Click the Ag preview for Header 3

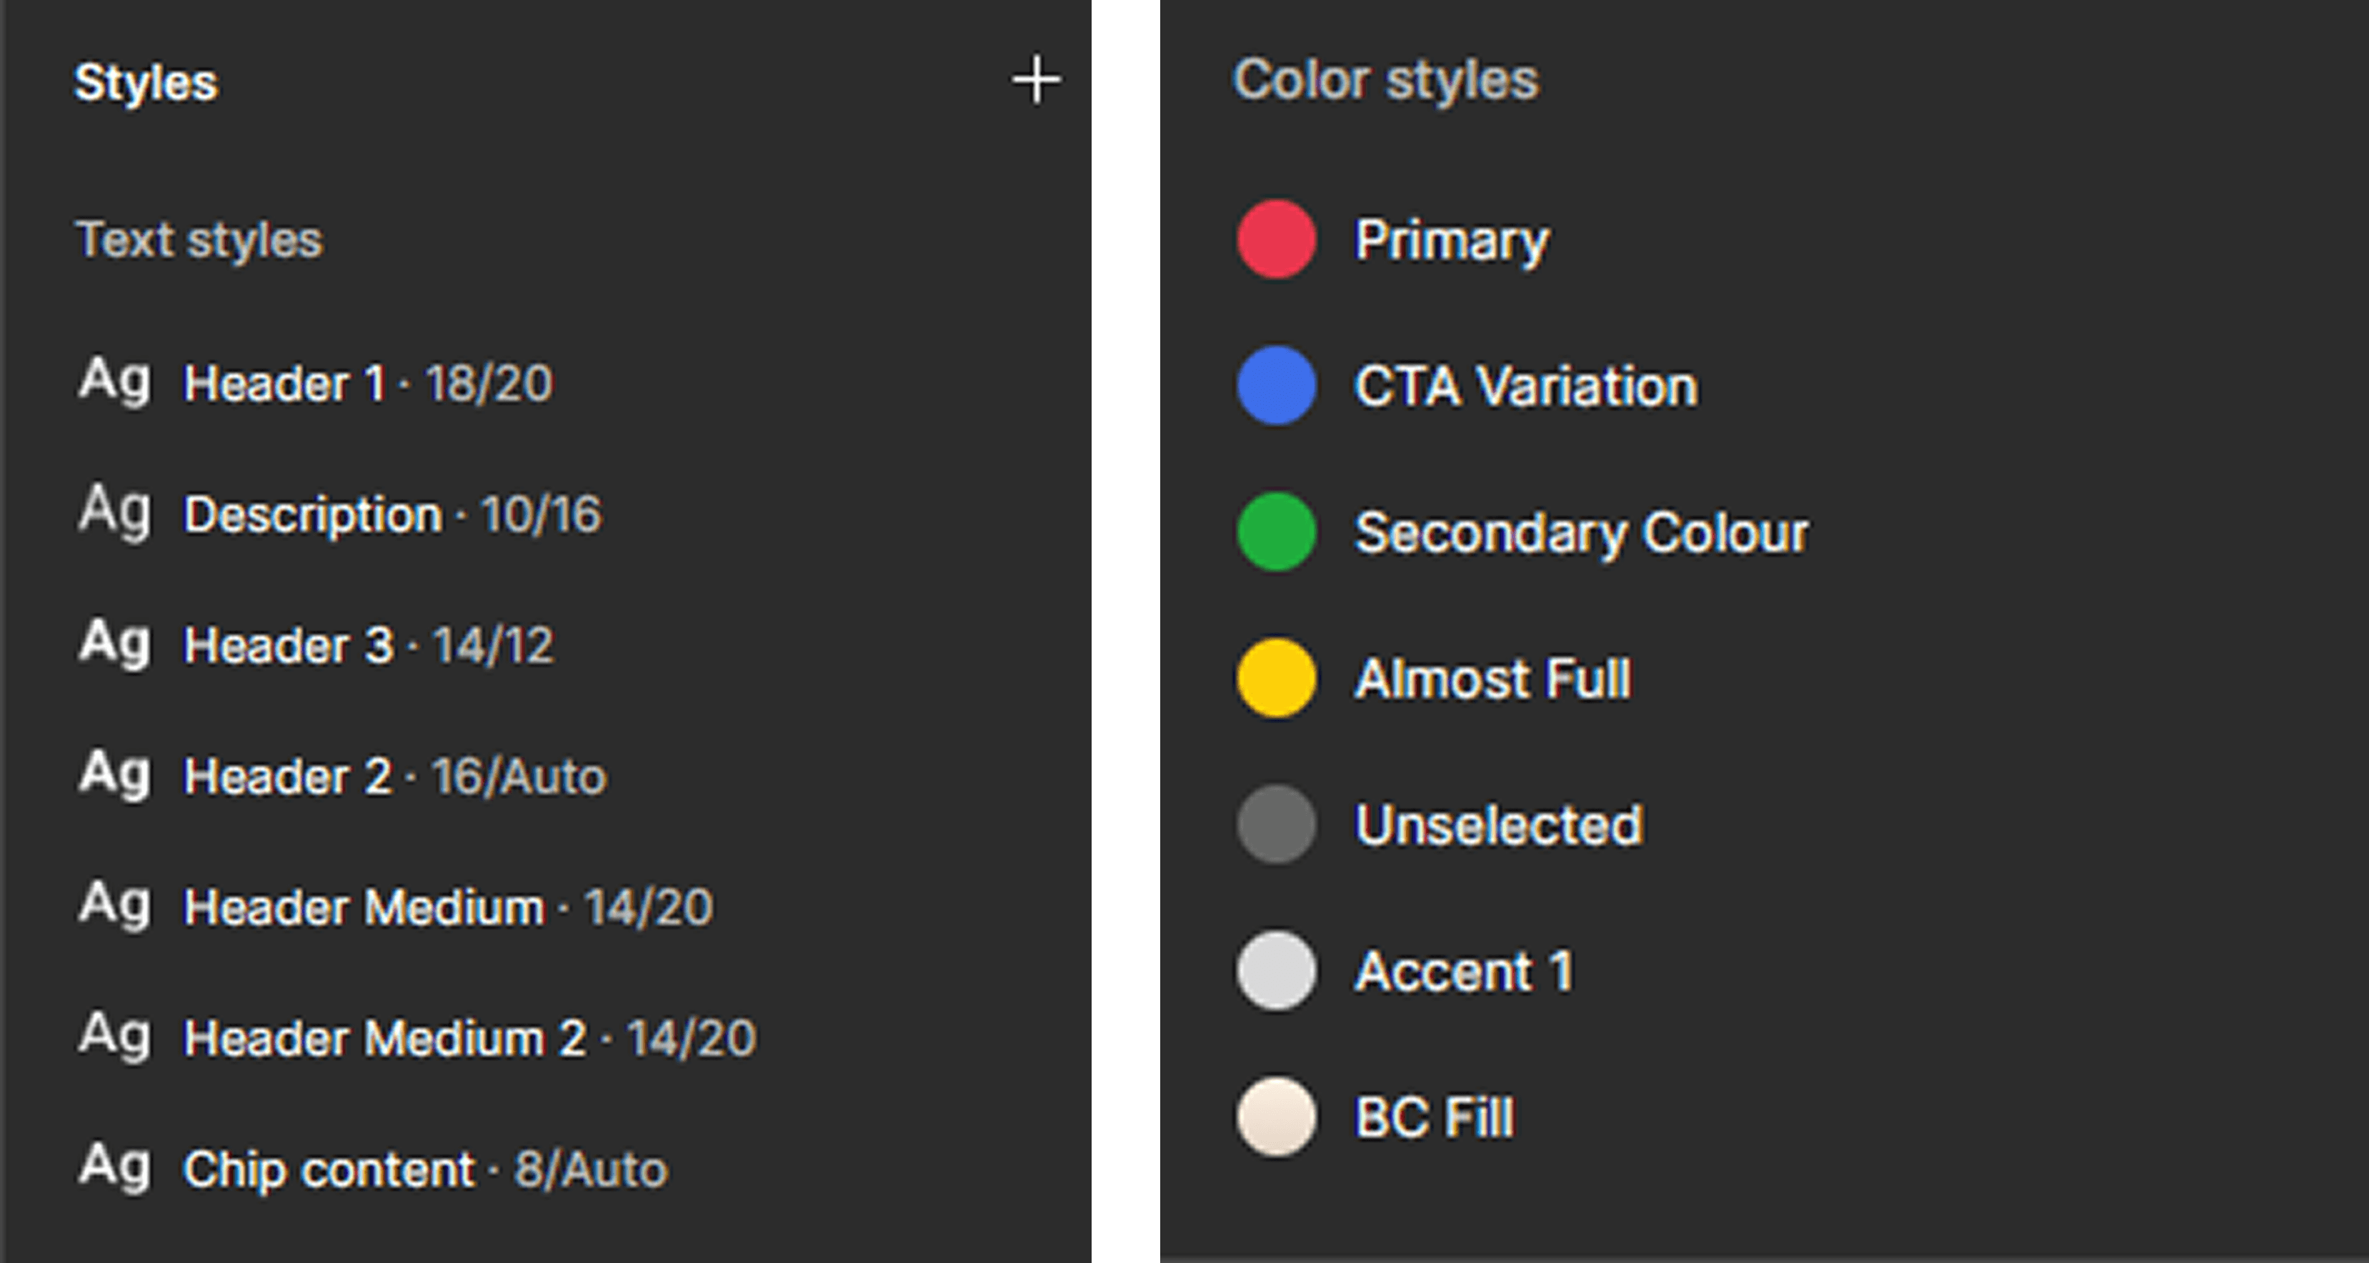pyautogui.click(x=114, y=642)
